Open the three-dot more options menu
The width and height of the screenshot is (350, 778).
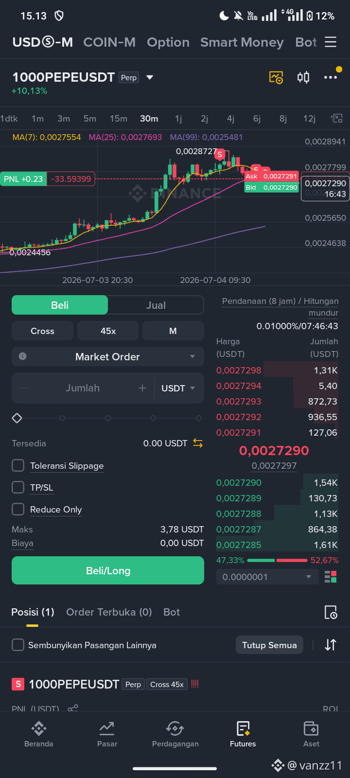click(331, 77)
